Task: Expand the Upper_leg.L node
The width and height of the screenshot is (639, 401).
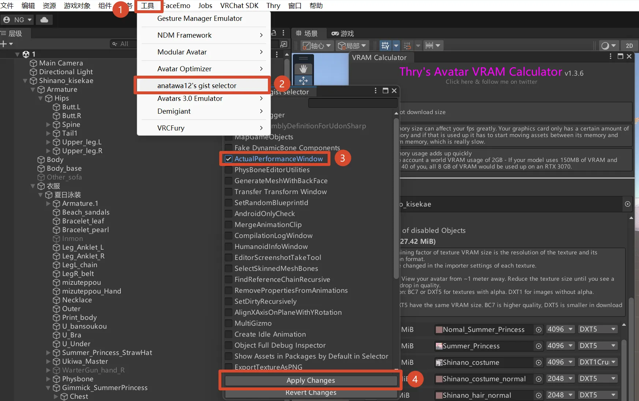Action: (48, 142)
